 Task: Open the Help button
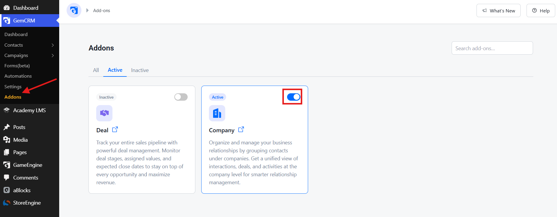541,11
